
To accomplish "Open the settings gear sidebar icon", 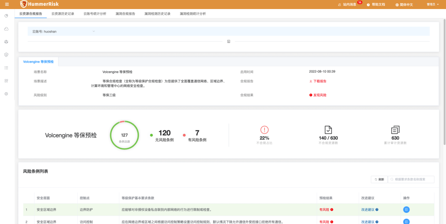I will pyautogui.click(x=6, y=94).
